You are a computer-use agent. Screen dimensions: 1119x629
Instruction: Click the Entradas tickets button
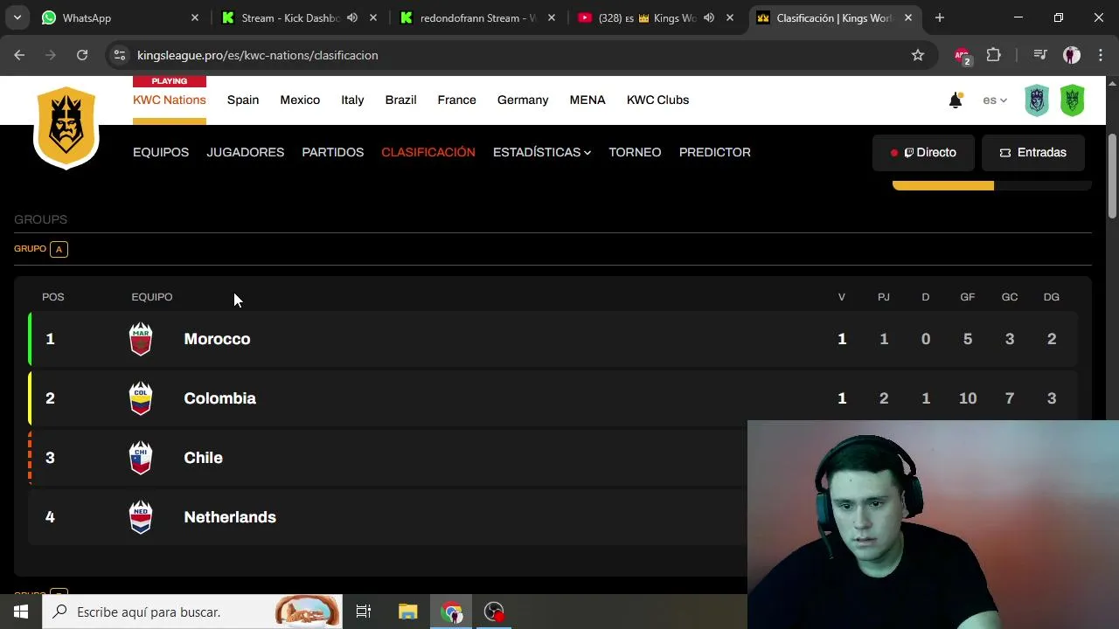1033,153
